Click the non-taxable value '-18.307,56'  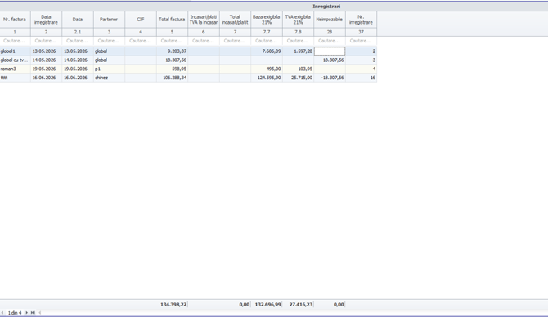pos(332,78)
